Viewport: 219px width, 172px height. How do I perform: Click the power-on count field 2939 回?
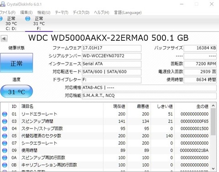200,72
